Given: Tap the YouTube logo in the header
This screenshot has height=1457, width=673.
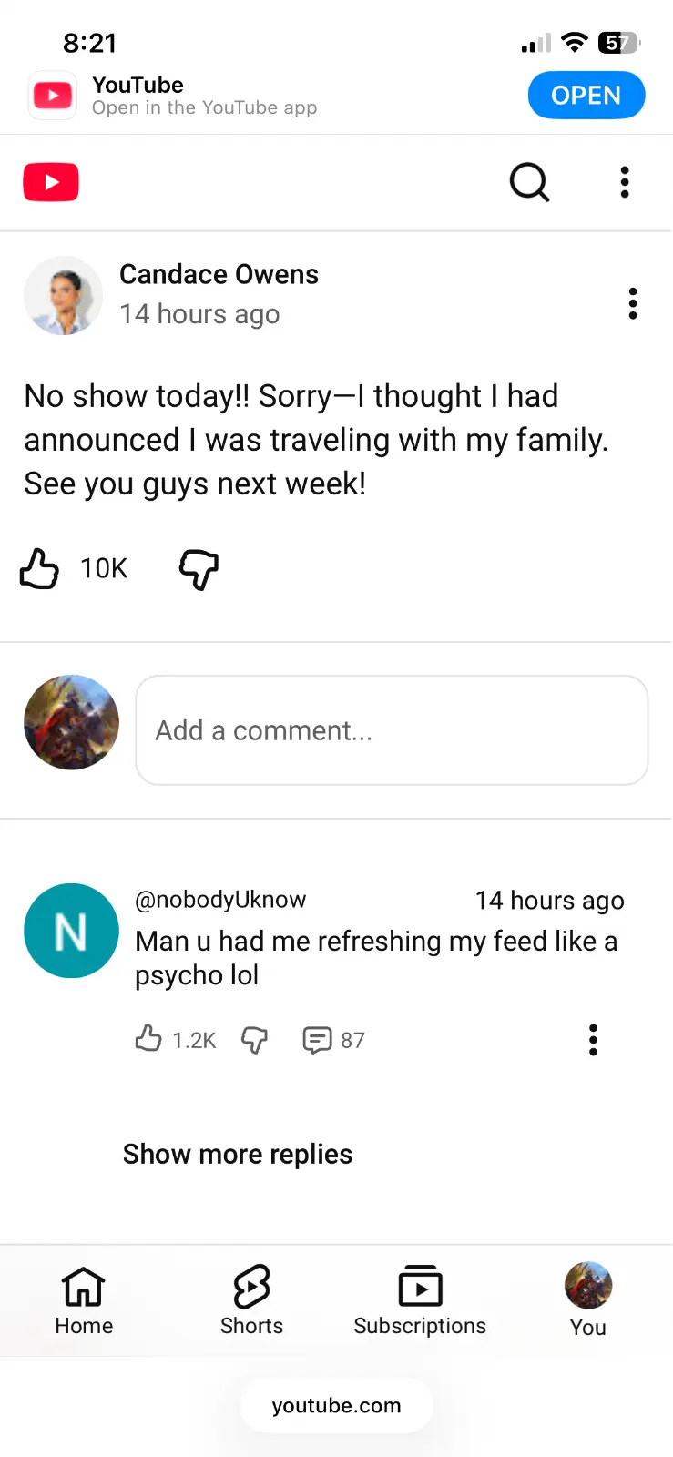Looking at the screenshot, I should click(51, 182).
